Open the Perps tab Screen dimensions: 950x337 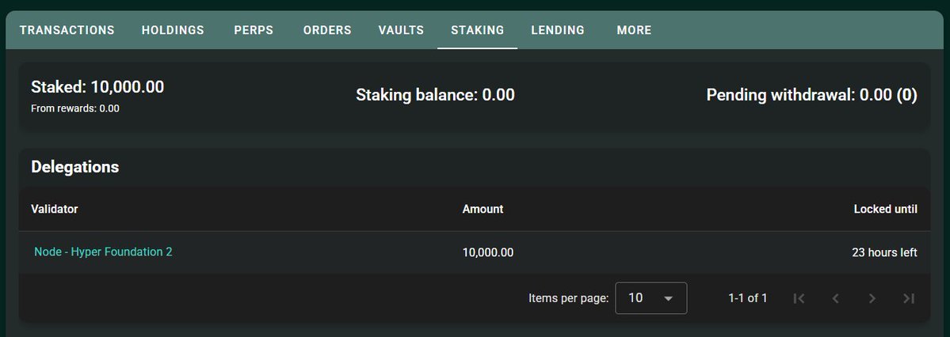point(254,30)
